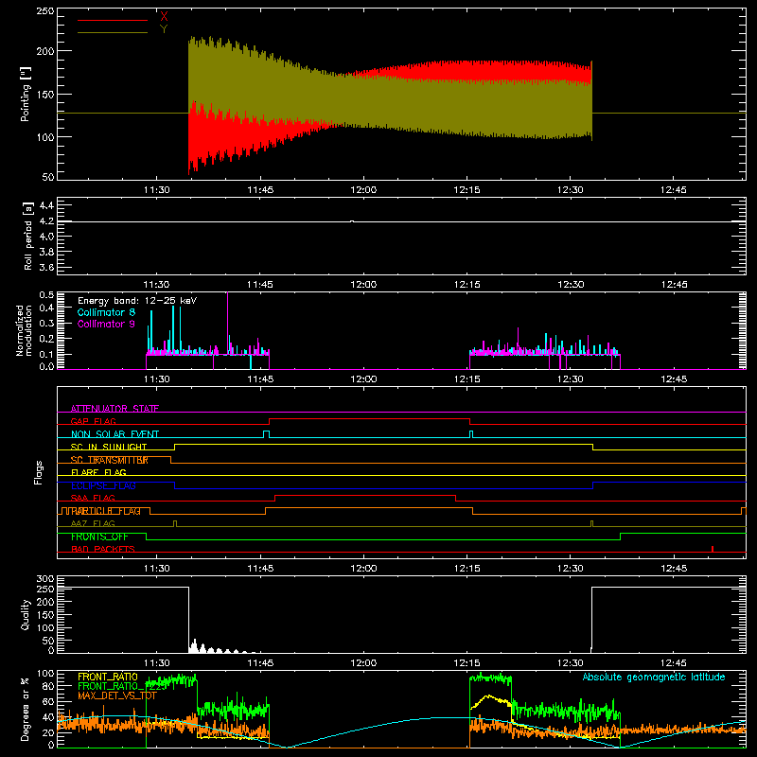The width and height of the screenshot is (757, 757).
Task: Click the 3.6 tick on Roll period axis
Action: pyautogui.click(x=46, y=267)
